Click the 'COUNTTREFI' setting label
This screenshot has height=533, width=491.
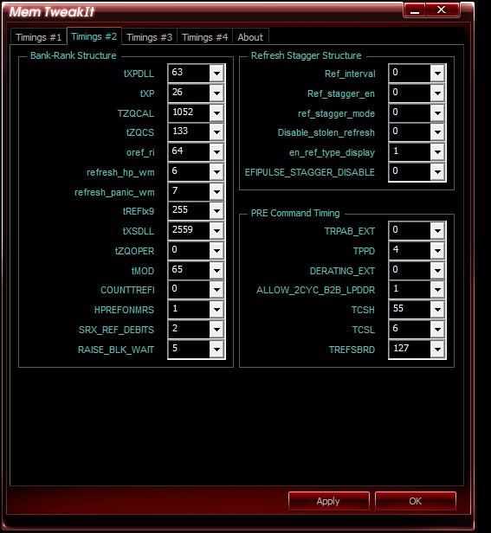(127, 290)
